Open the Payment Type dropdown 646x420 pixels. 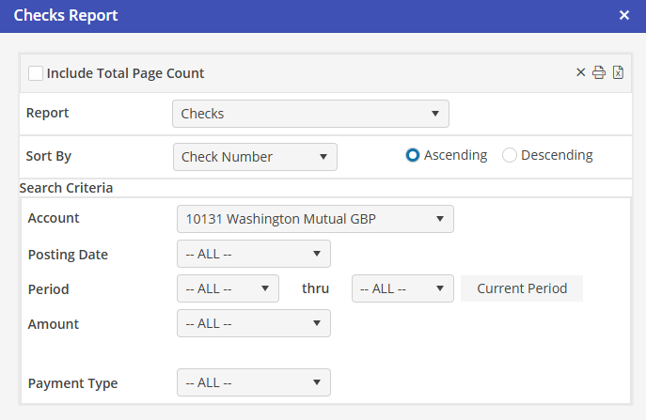click(253, 382)
